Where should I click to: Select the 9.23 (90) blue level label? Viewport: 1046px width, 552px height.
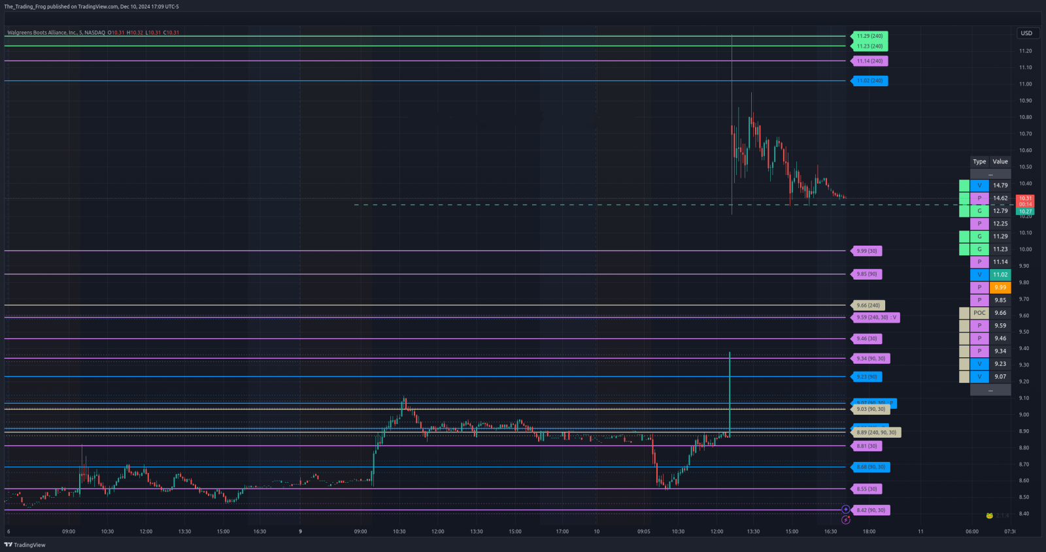[x=866, y=377]
